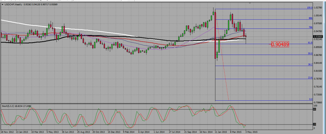Select the Fibonacci 61.8 level label
This screenshot has height=134, width=326.
tap(310, 42)
